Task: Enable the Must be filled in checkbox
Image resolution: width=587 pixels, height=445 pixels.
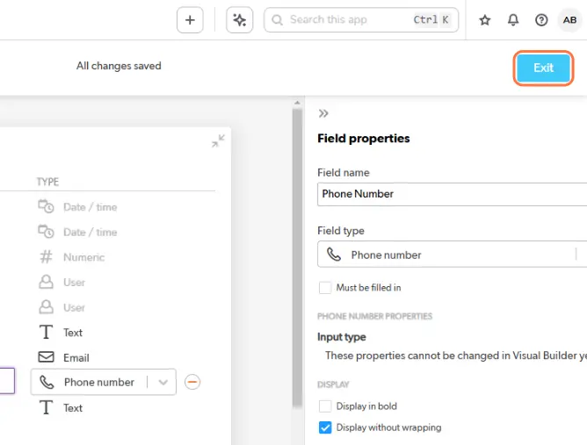Action: [325, 287]
